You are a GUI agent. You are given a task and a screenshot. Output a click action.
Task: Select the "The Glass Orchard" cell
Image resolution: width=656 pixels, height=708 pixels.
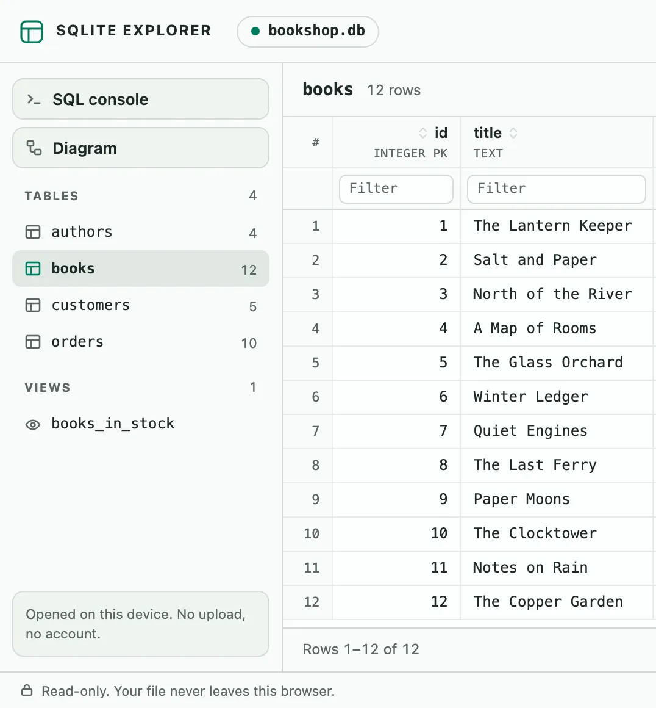(558, 363)
